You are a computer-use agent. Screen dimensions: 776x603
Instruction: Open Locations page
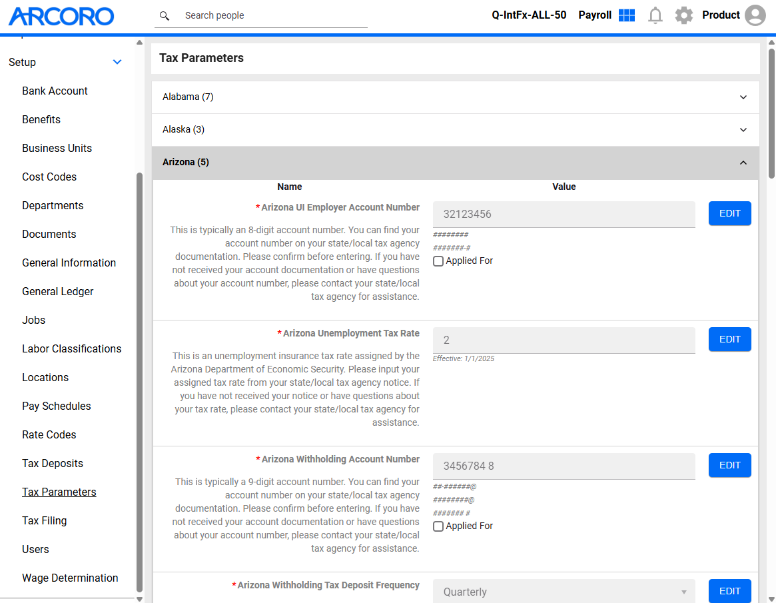coord(45,378)
